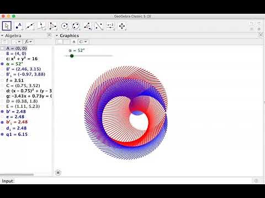The width and height of the screenshot is (265, 198).
Task: Click into the Input field
Action: (134, 181)
